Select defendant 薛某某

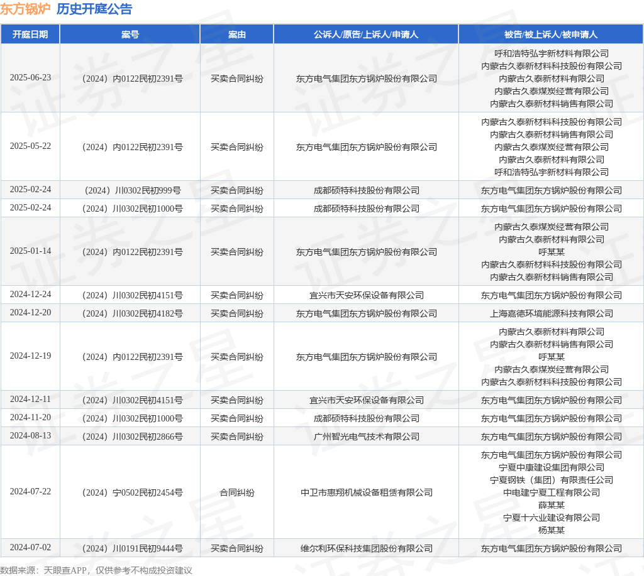click(551, 505)
